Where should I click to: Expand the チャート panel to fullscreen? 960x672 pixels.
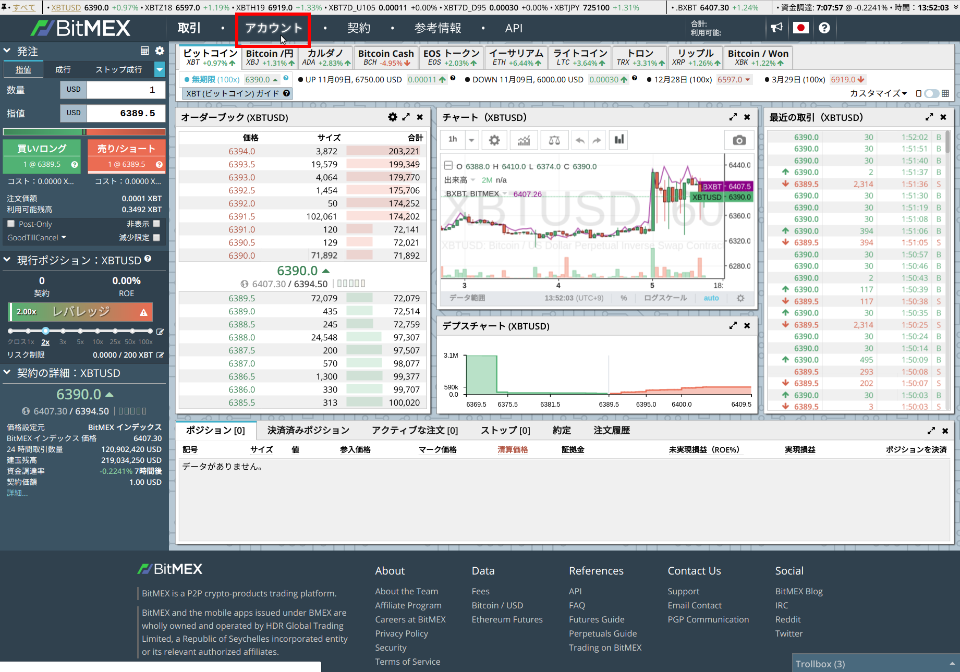(733, 117)
